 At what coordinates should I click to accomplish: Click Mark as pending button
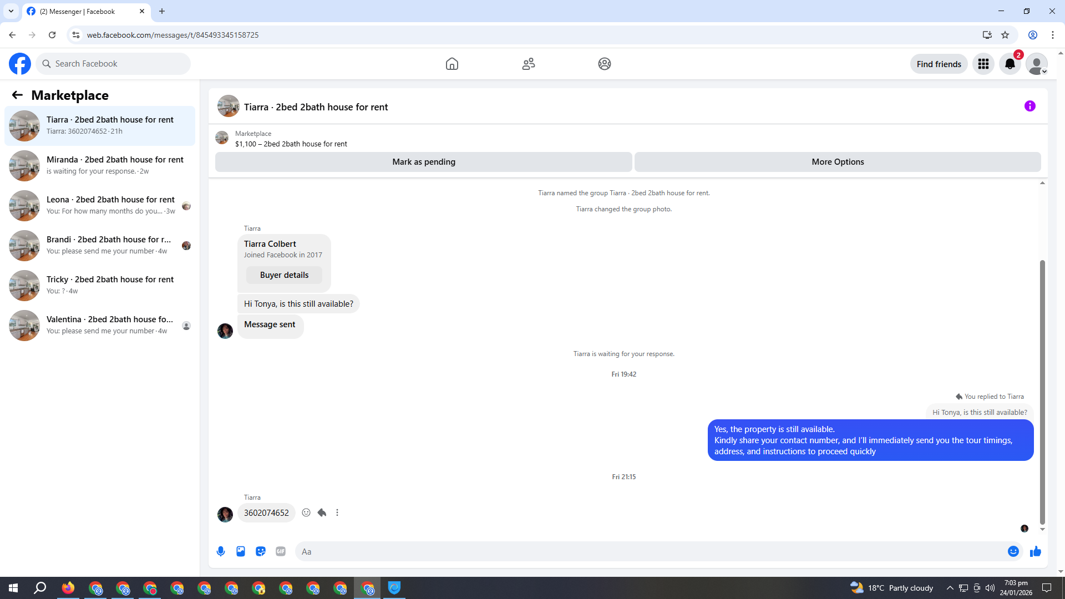[x=423, y=162]
